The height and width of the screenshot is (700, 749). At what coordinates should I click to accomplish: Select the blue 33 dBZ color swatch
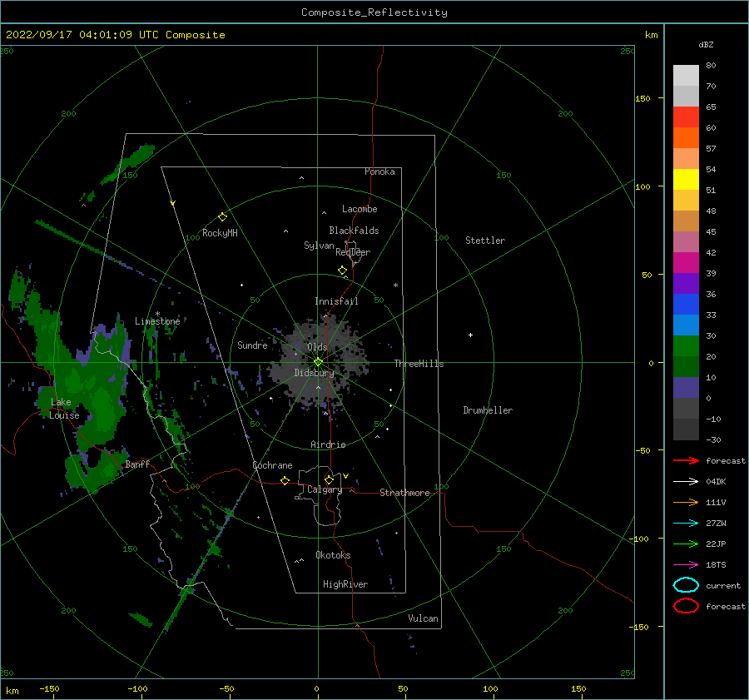click(x=686, y=305)
